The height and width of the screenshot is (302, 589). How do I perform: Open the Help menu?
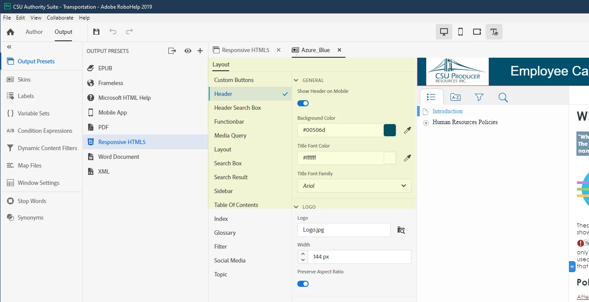(x=84, y=18)
